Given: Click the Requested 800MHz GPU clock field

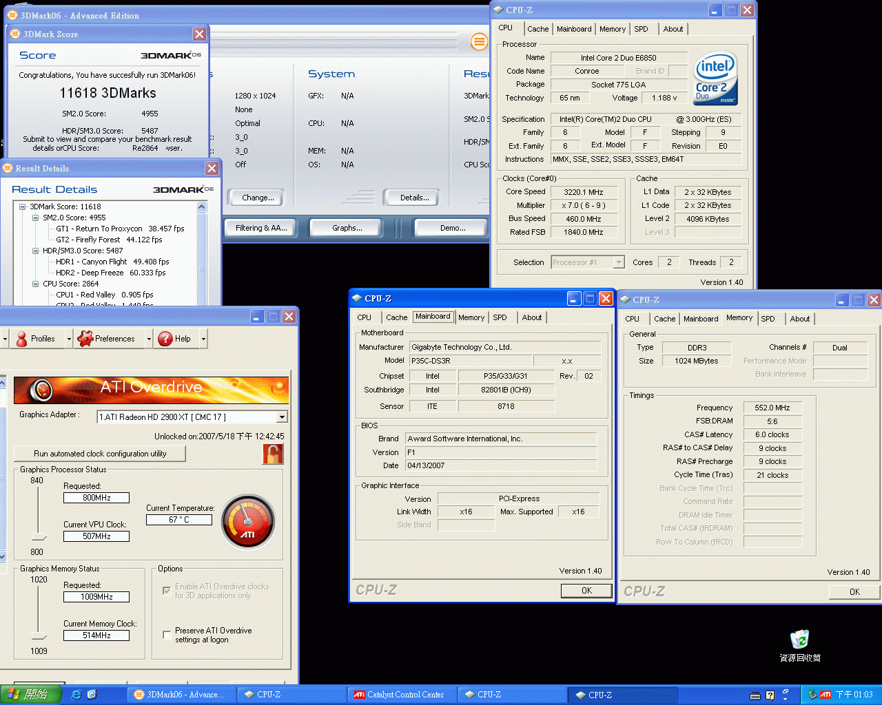Looking at the screenshot, I should (96, 498).
